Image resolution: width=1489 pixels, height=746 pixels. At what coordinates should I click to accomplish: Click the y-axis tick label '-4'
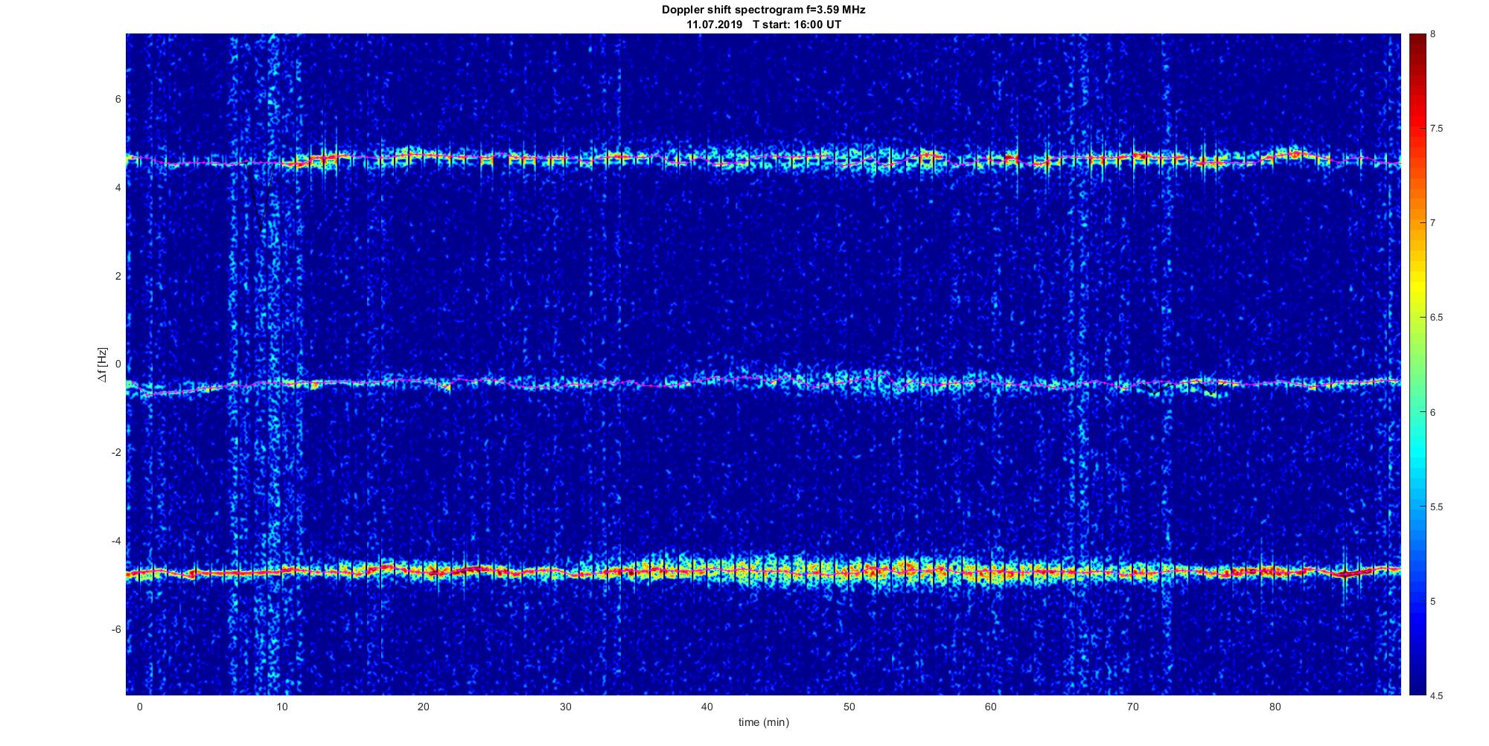pos(116,541)
